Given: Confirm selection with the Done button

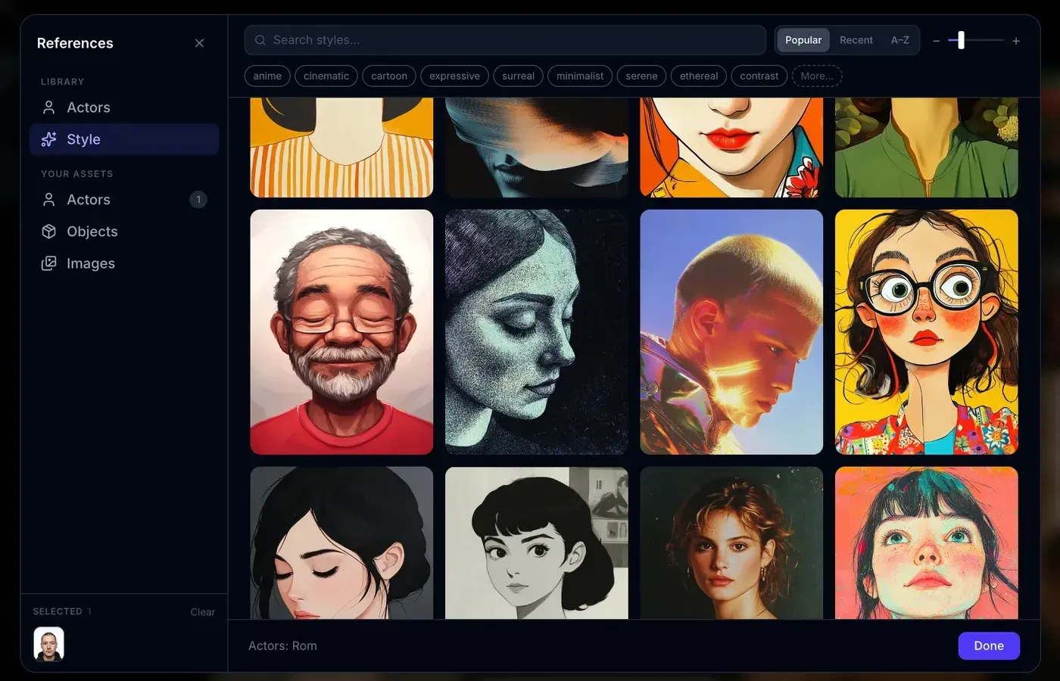Looking at the screenshot, I should tap(989, 645).
